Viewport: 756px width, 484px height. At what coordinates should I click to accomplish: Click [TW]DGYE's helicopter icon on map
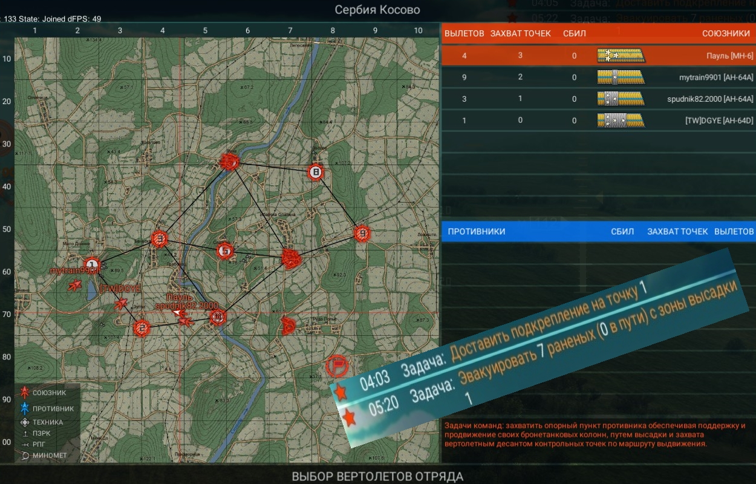click(121, 304)
